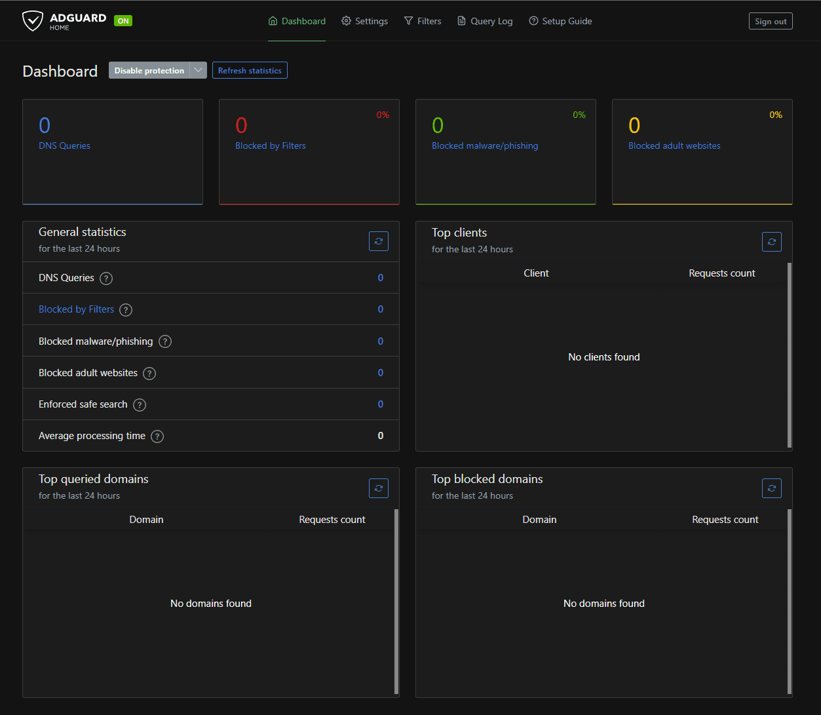Click the AdGuard Home shield logo
The height and width of the screenshot is (715, 821).
pyautogui.click(x=33, y=21)
